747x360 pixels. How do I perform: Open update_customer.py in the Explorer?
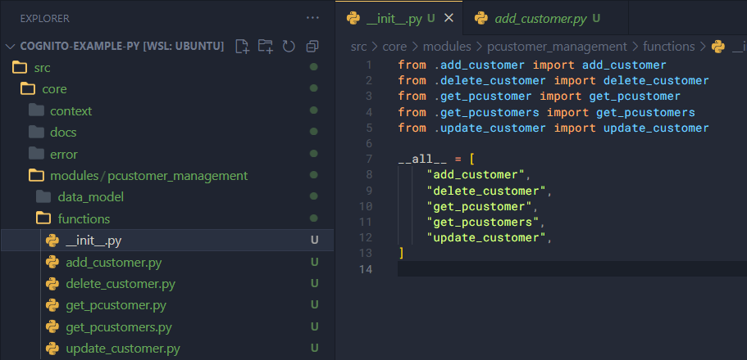122,349
